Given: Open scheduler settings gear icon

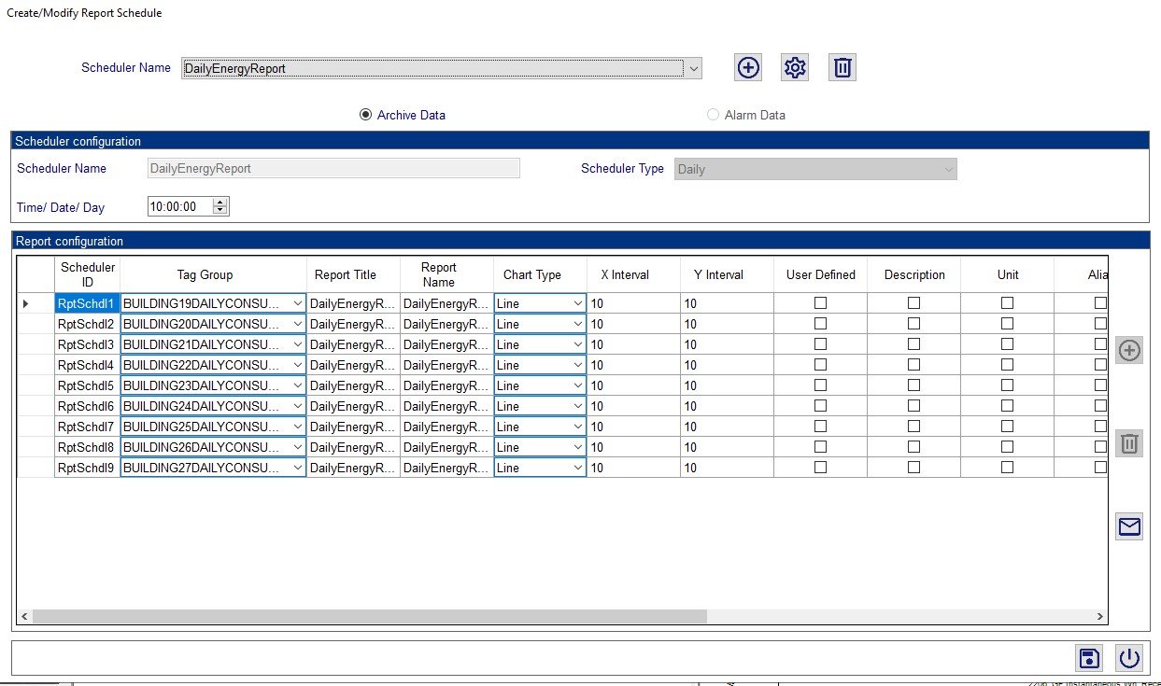Looking at the screenshot, I should point(795,67).
